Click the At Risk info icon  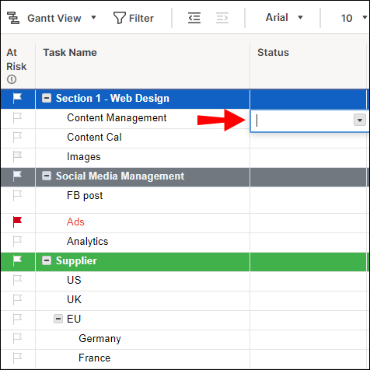[x=12, y=79]
